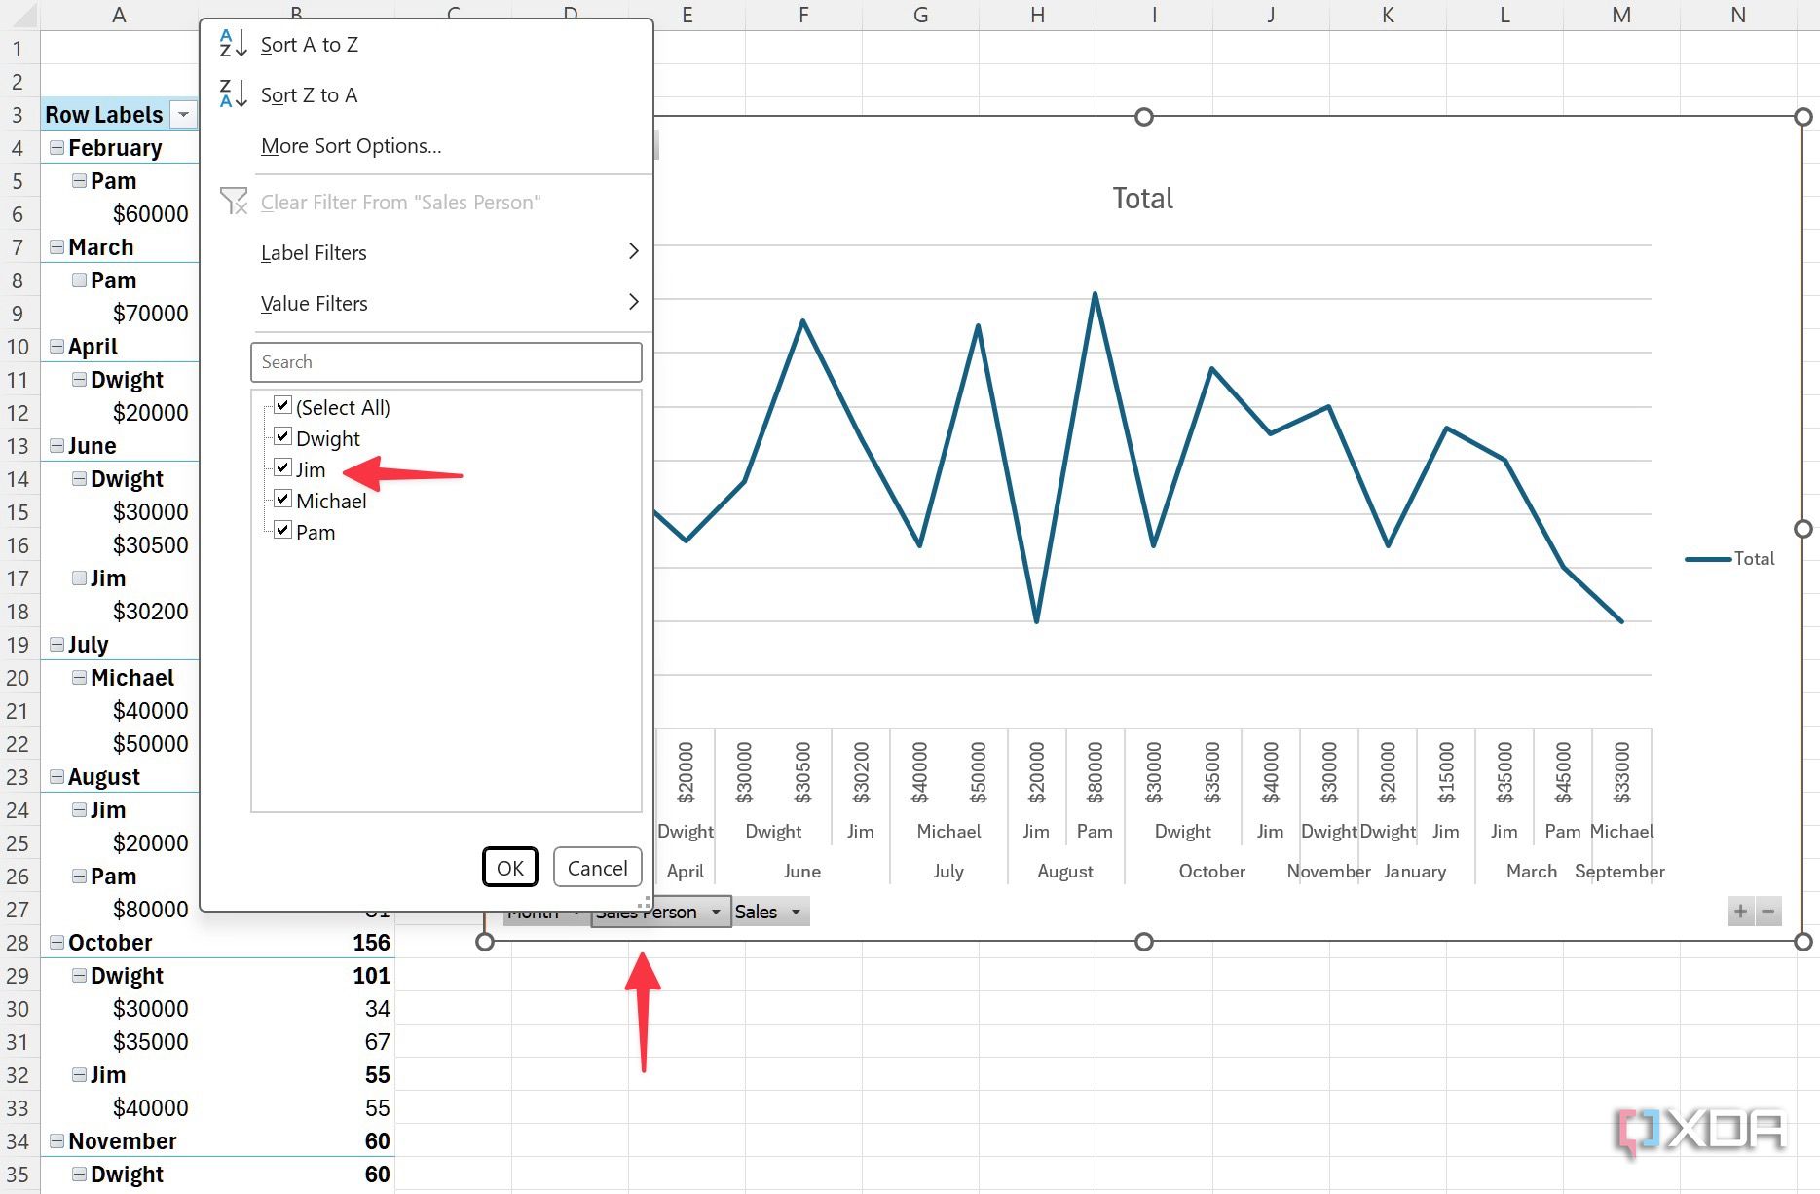The image size is (1820, 1194).
Task: Click the October total value 156
Action: point(371,943)
